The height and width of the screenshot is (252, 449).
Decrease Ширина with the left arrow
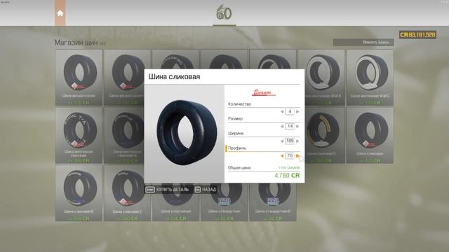tap(282, 141)
